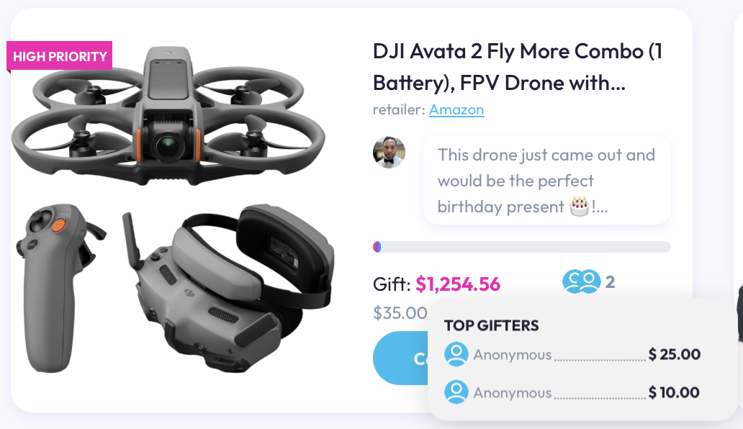This screenshot has height=429, width=743.
Task: Click the gift funding progress bar
Action: (522, 247)
